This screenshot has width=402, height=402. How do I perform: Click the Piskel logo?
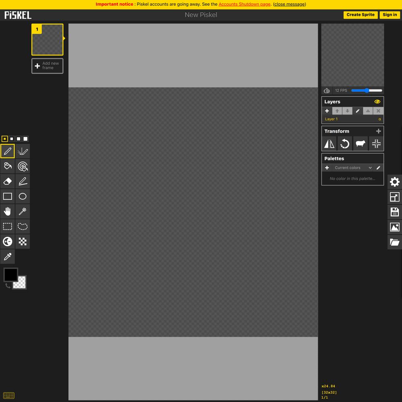18,15
